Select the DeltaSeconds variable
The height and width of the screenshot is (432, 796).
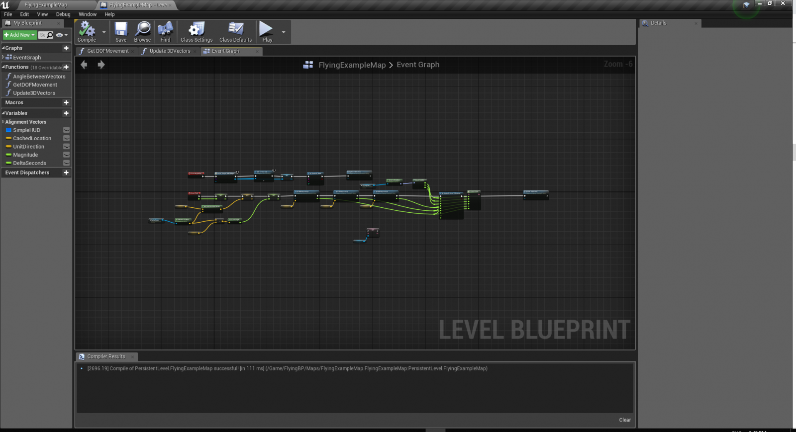pos(29,163)
